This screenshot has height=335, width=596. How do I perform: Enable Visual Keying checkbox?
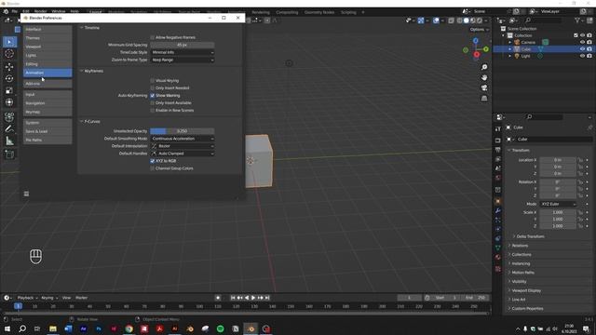pos(153,81)
